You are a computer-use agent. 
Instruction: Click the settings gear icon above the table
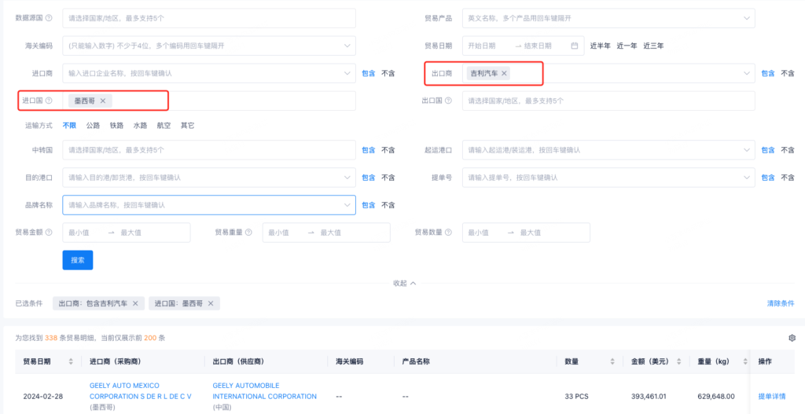[792, 338]
